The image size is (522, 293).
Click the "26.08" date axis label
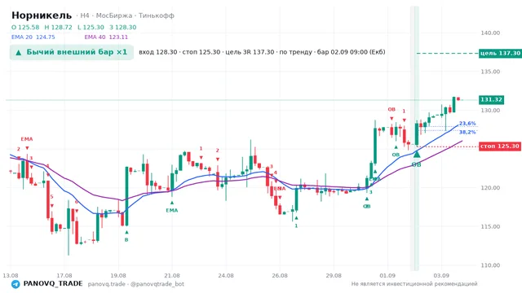[280, 275]
